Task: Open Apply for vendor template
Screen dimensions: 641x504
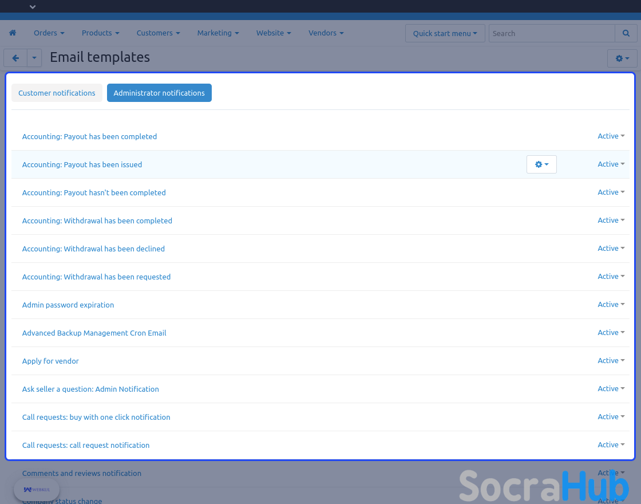Action: tap(51, 361)
